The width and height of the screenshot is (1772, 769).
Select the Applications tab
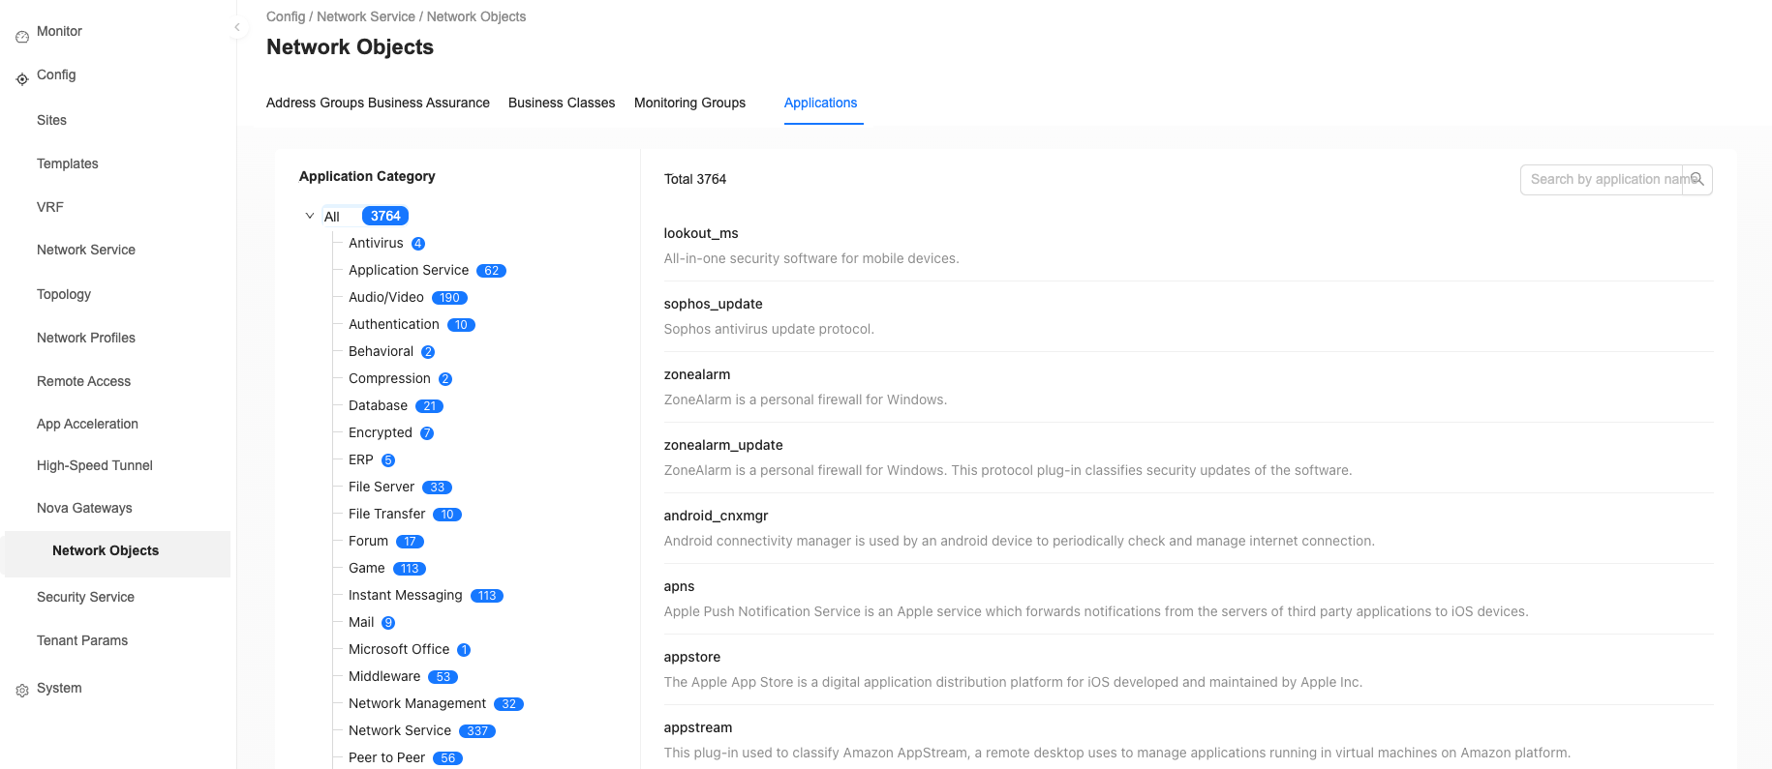[x=820, y=103]
